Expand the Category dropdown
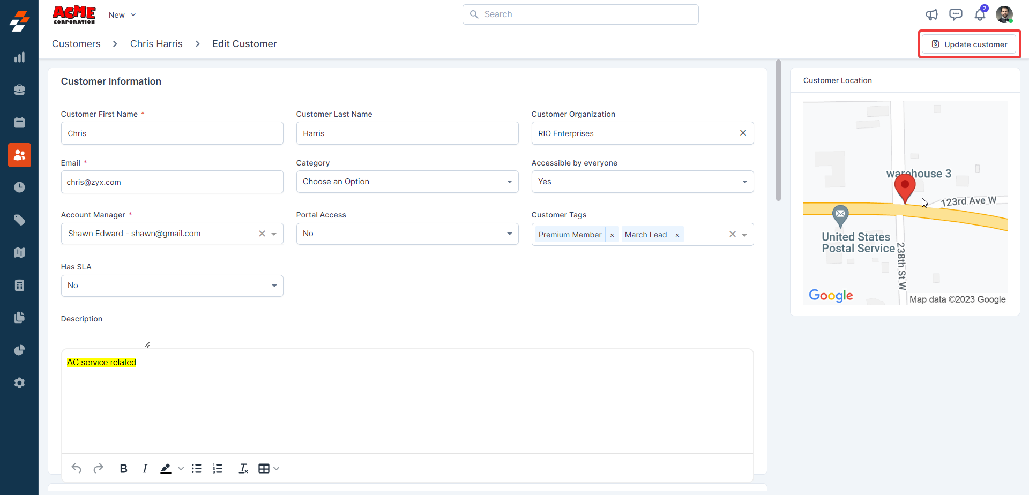 (x=407, y=182)
